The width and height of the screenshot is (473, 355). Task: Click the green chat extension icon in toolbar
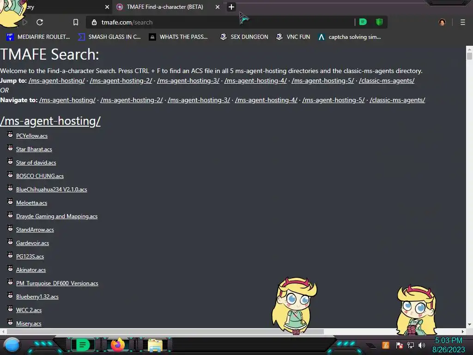coord(363,22)
